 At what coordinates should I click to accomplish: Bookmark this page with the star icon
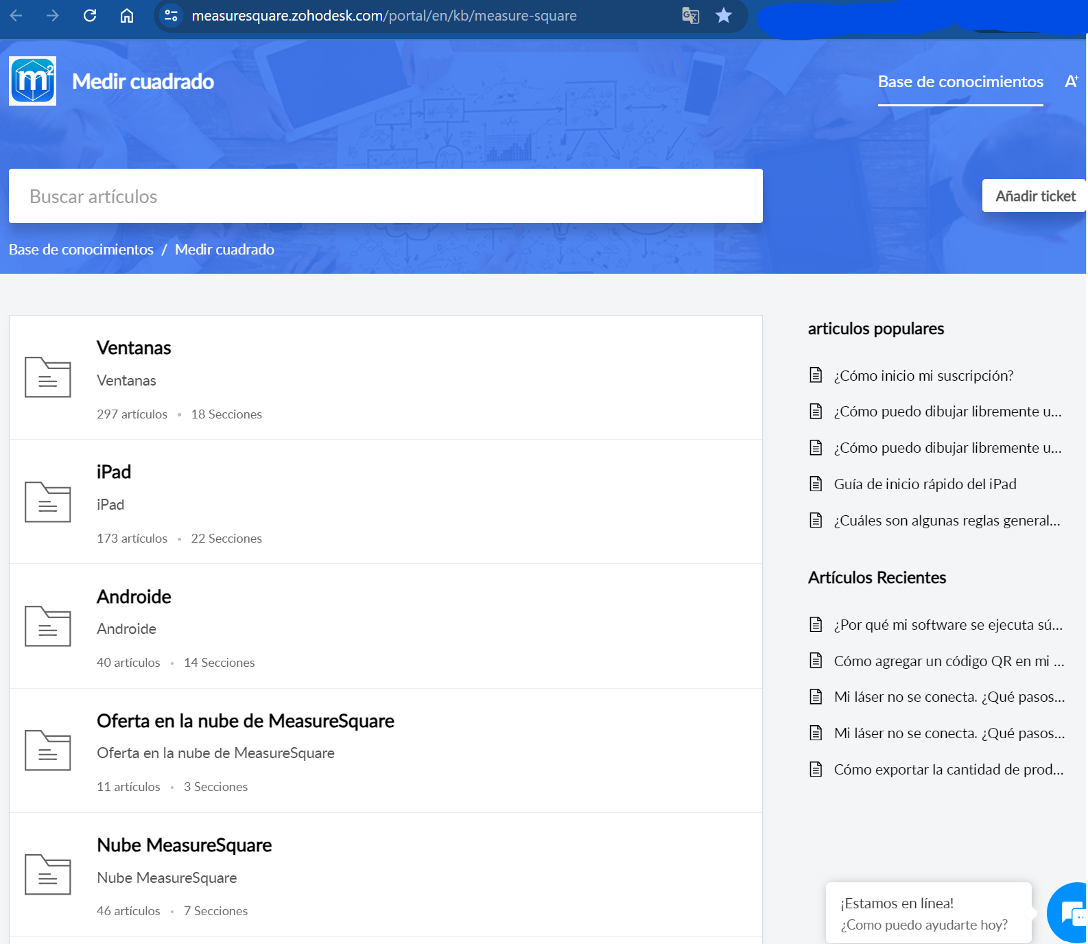pyautogui.click(x=724, y=15)
